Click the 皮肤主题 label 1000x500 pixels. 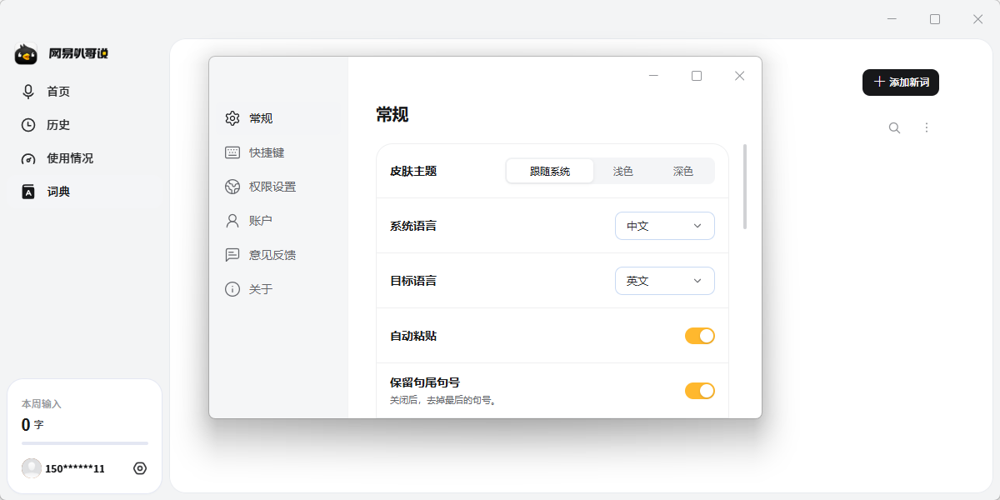tap(413, 171)
